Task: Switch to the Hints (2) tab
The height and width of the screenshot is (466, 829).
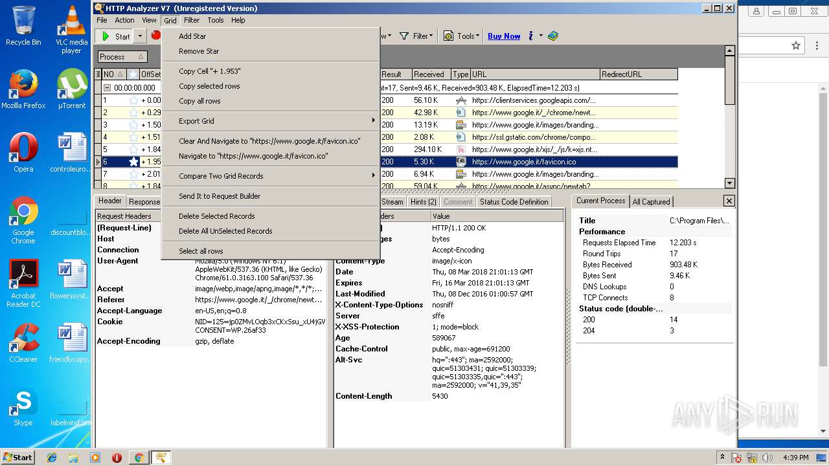Action: [424, 202]
